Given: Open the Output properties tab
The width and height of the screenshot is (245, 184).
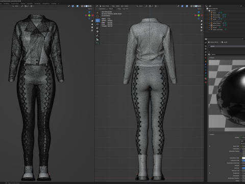Looking at the screenshot, I should click(206, 49).
